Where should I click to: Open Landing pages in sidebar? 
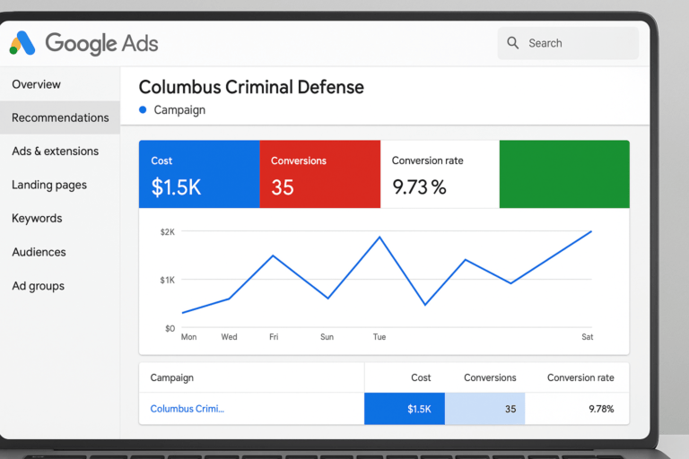coord(49,185)
